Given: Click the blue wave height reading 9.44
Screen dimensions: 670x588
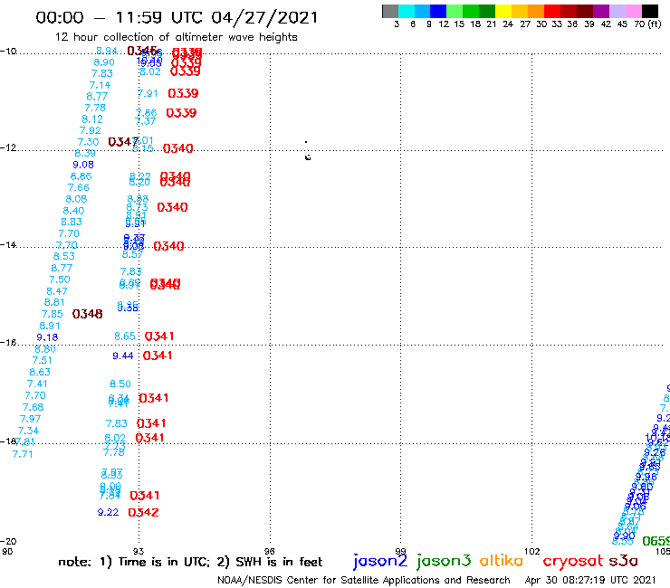Looking at the screenshot, I should [123, 356].
